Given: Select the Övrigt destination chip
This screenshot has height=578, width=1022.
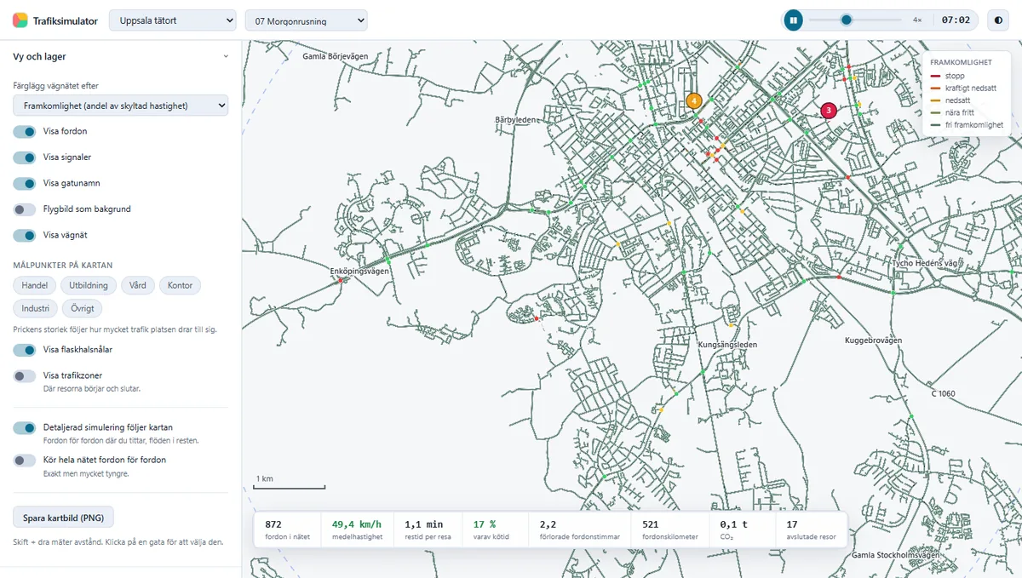Looking at the screenshot, I should (83, 308).
